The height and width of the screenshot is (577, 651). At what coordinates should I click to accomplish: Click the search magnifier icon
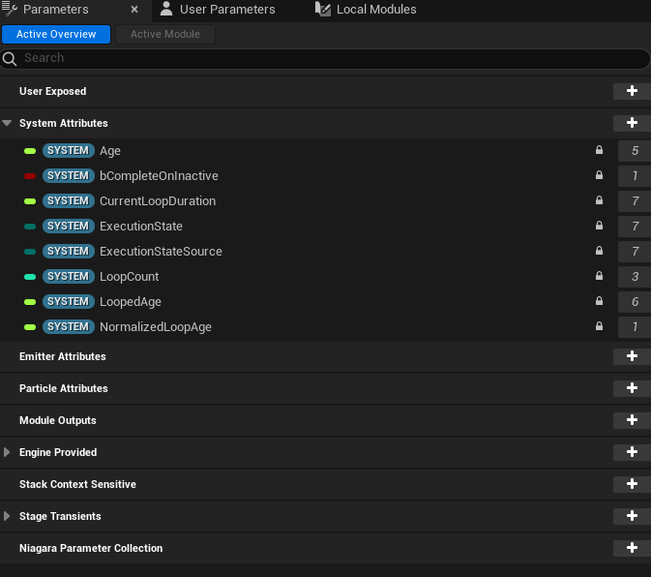point(10,59)
